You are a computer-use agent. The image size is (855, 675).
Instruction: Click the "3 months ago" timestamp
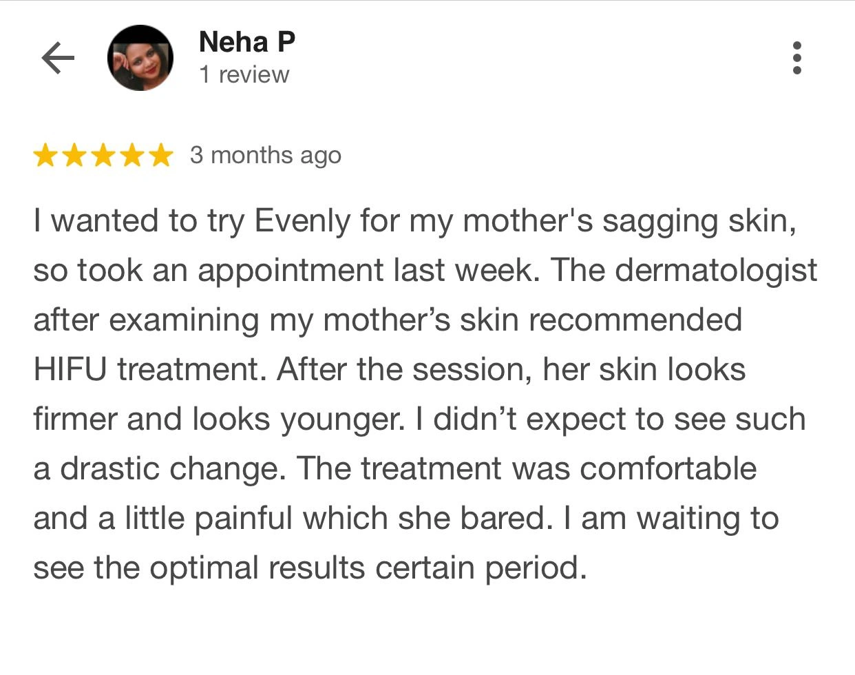click(266, 156)
